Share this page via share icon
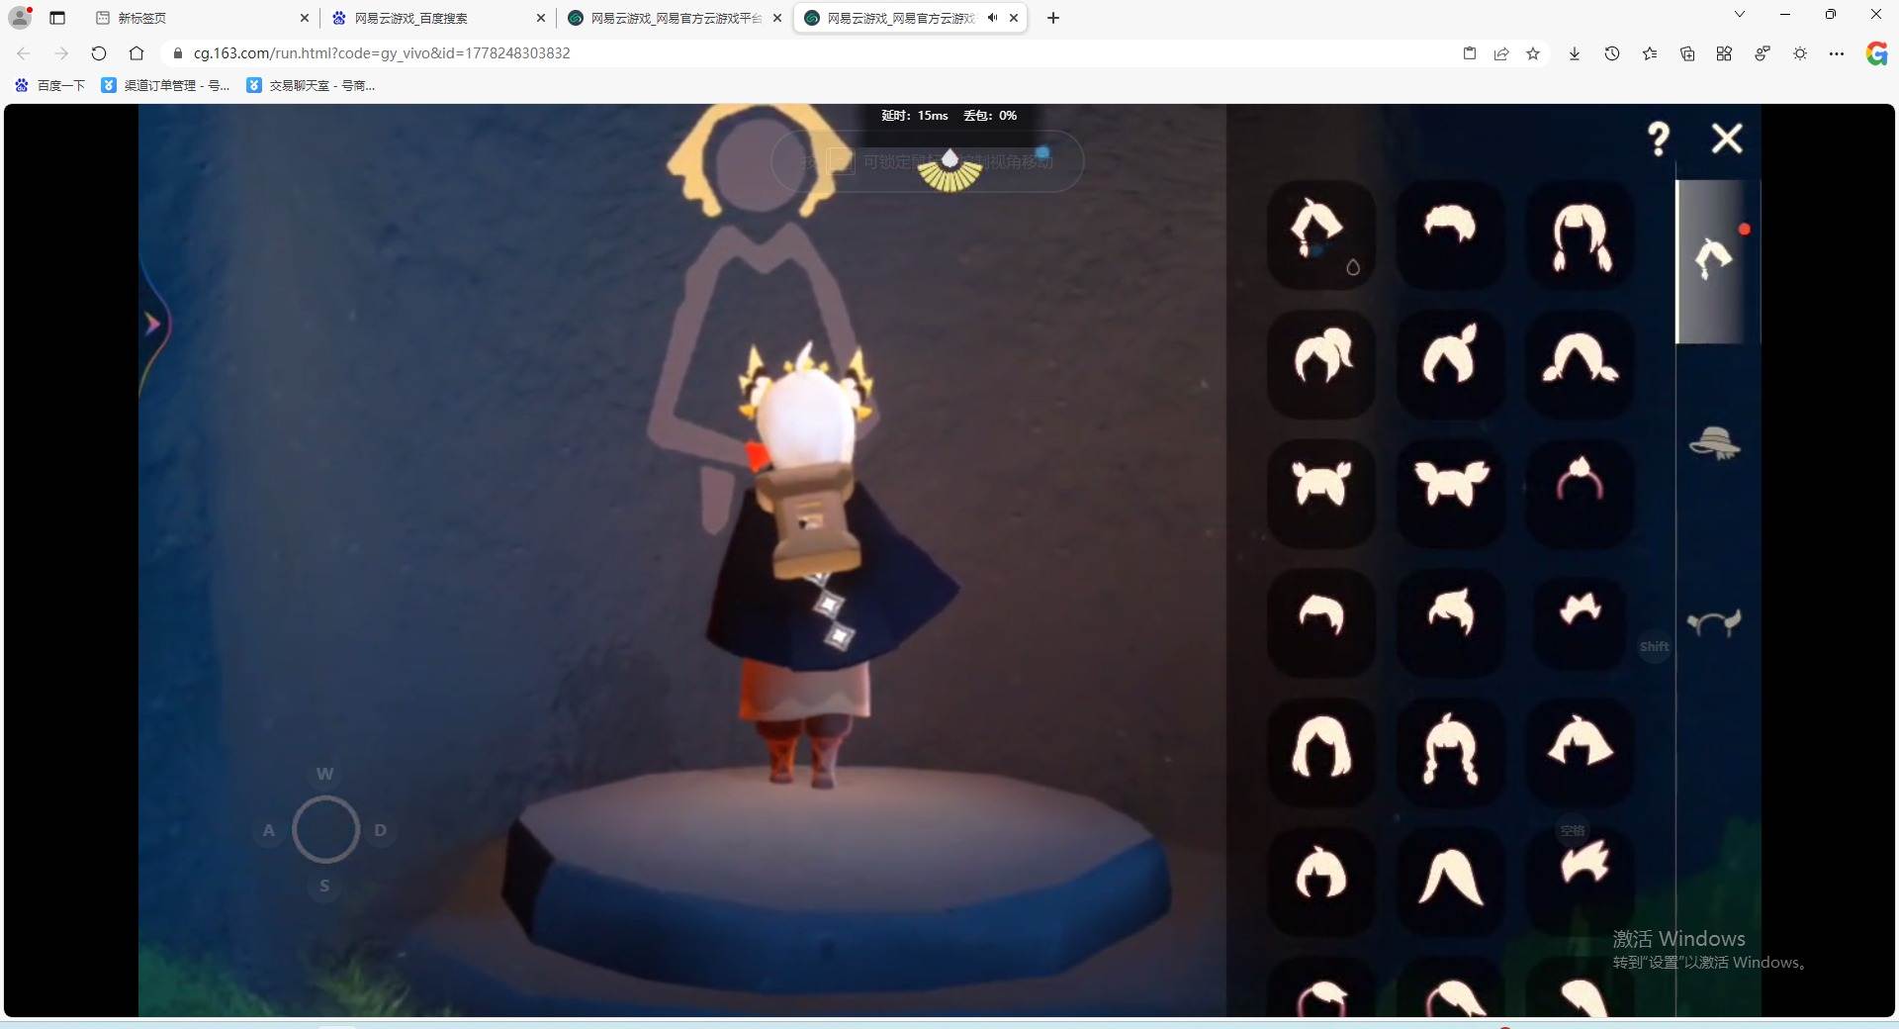This screenshot has height=1029, width=1899. [1501, 53]
